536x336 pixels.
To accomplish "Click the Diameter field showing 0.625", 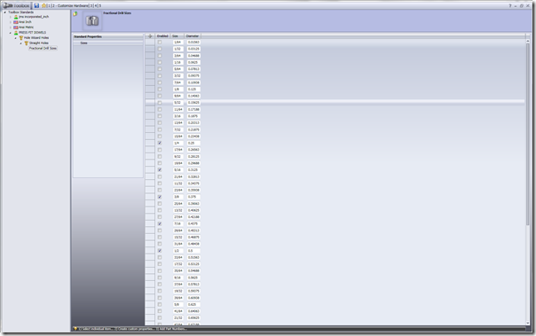I will point(193,305).
